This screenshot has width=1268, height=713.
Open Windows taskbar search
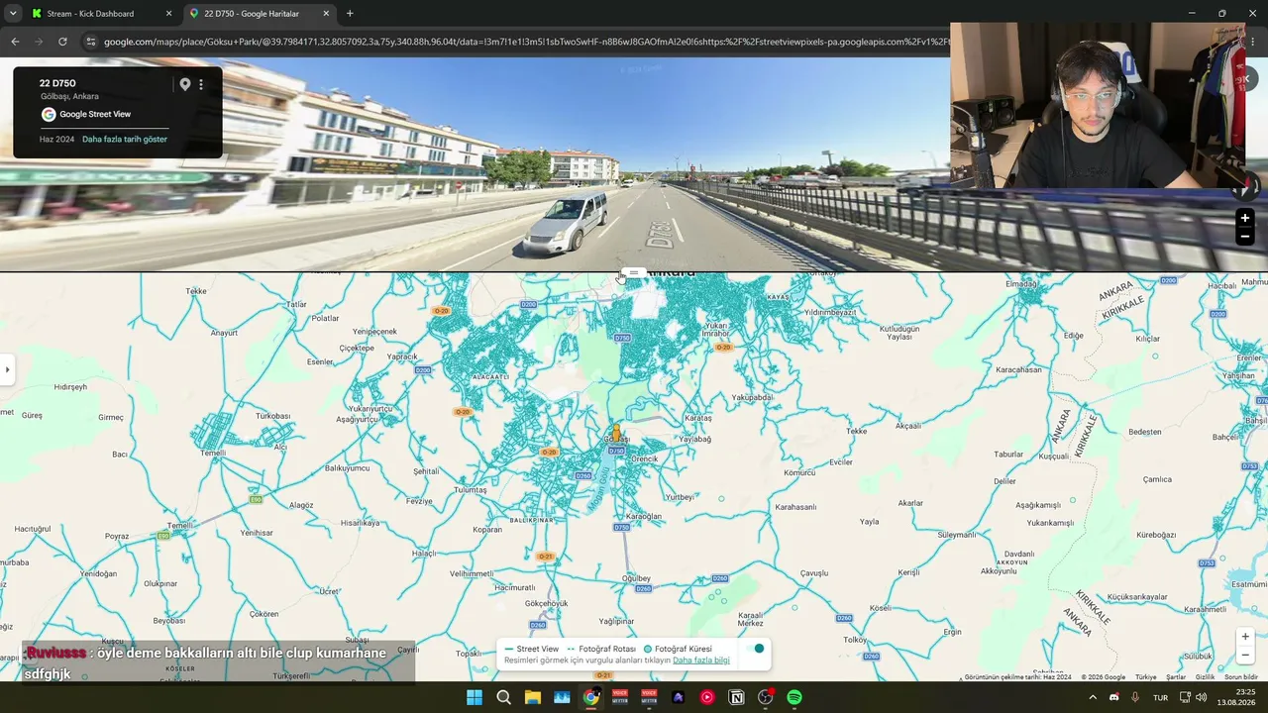[x=503, y=697]
